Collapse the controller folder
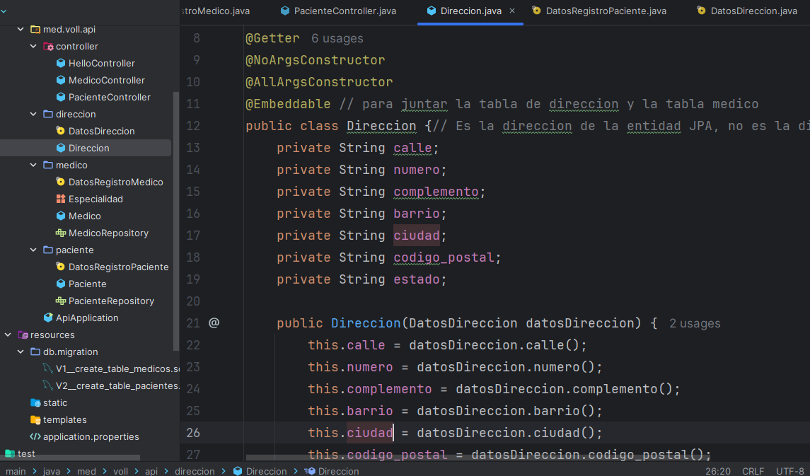 coord(33,47)
